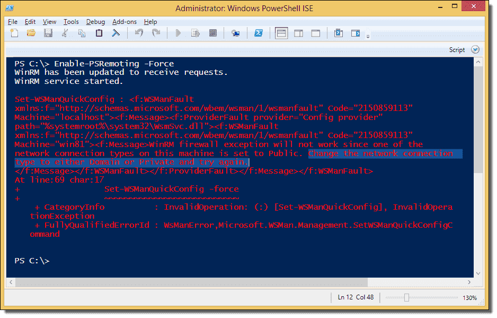This screenshot has height=318, width=497.
Task: Click the vertical scrollbar thumb
Action: coord(478,120)
